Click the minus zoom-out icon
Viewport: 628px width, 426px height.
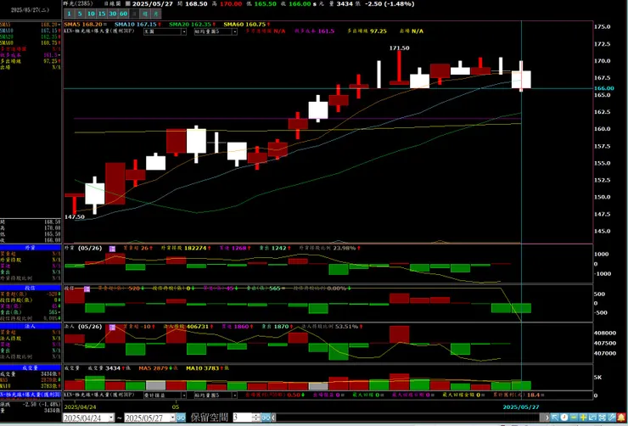pyautogui.click(x=574, y=418)
